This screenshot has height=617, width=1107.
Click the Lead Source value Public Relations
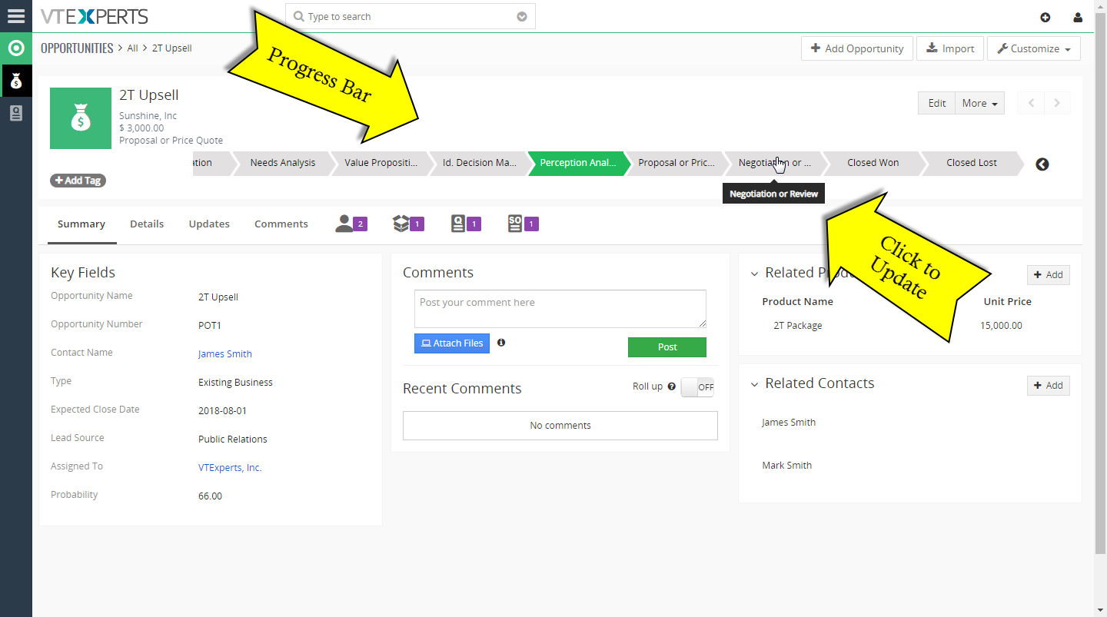pyautogui.click(x=233, y=440)
